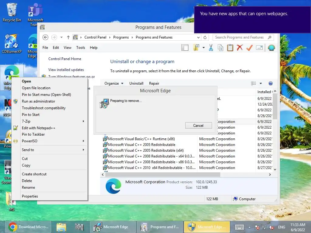Click the globe shell toolbar icon
Screen dimensions: 311x233
click(x=271, y=48)
